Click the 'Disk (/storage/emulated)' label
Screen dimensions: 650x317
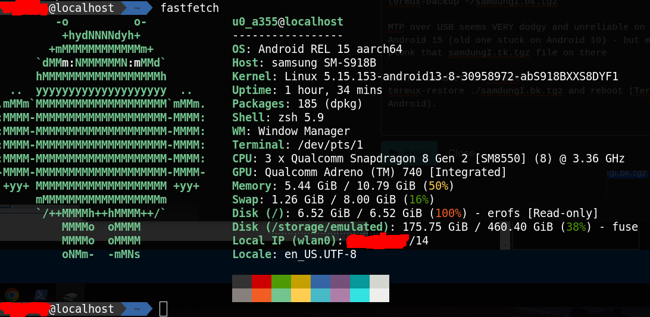coord(311,227)
